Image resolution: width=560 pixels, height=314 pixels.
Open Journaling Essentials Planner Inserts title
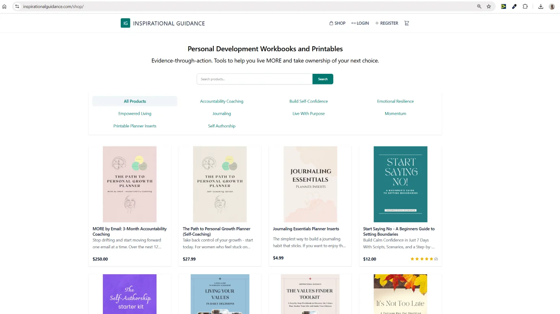click(306, 229)
